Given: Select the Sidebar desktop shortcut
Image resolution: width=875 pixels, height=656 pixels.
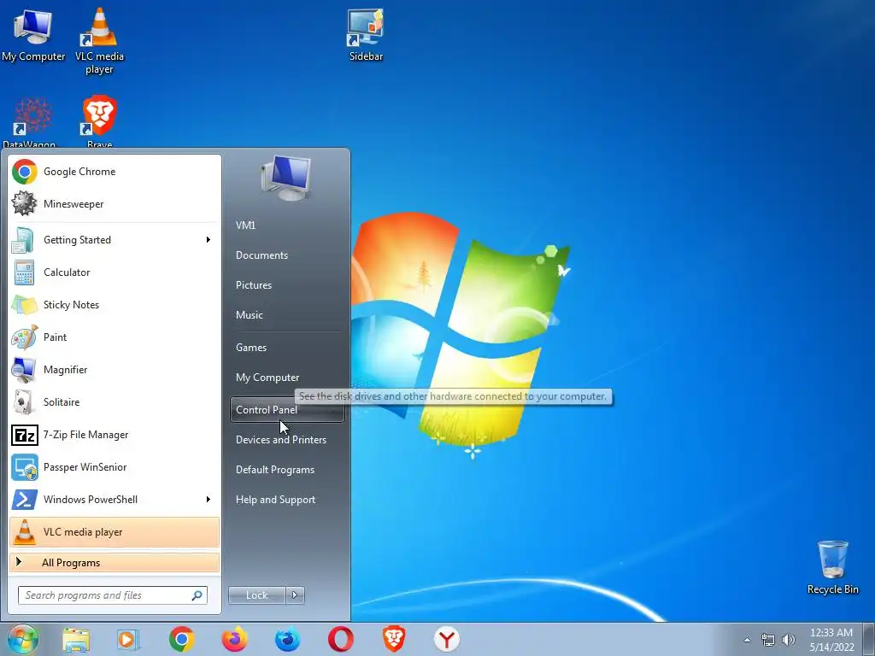Looking at the screenshot, I should (366, 34).
